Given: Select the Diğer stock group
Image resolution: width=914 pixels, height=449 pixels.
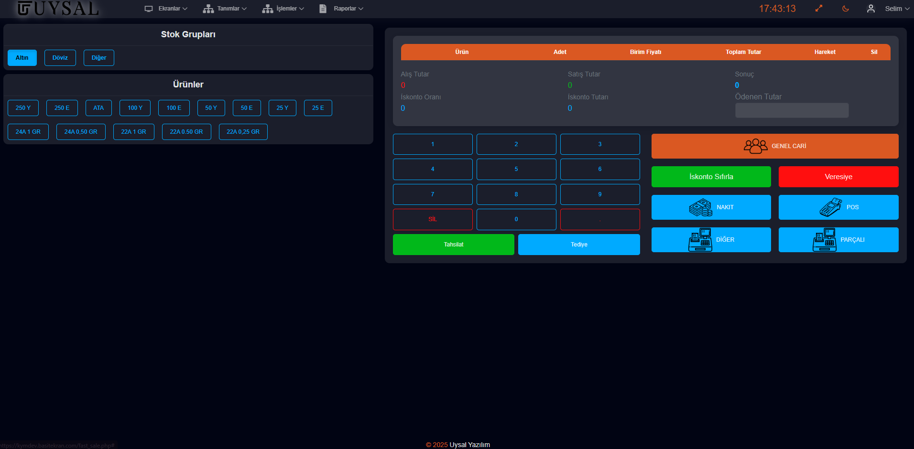Looking at the screenshot, I should [99, 58].
